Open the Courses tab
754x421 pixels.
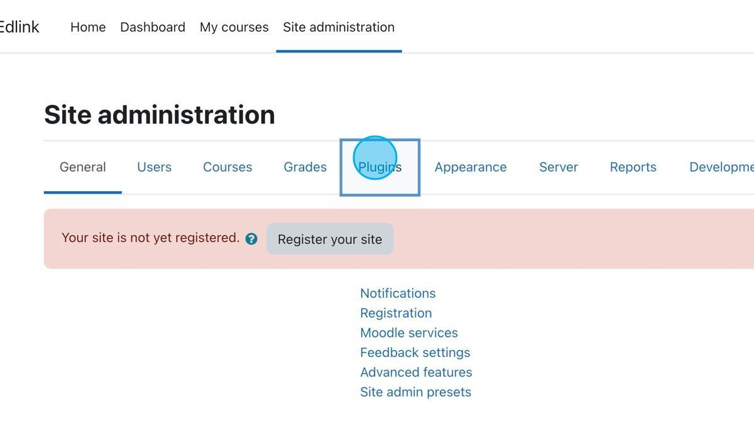click(227, 167)
